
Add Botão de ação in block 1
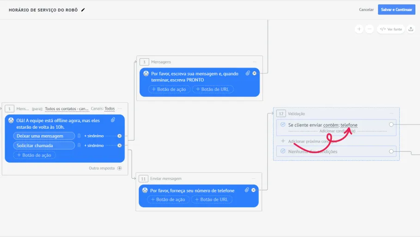point(34,155)
